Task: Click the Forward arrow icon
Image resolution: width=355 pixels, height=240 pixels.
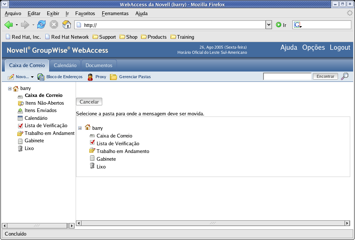Action: tap(25, 25)
